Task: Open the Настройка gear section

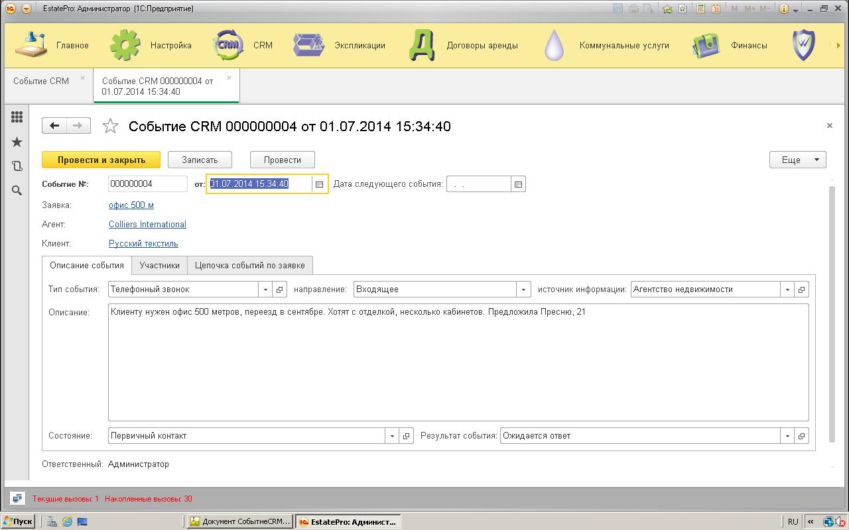Action: pyautogui.click(x=151, y=45)
